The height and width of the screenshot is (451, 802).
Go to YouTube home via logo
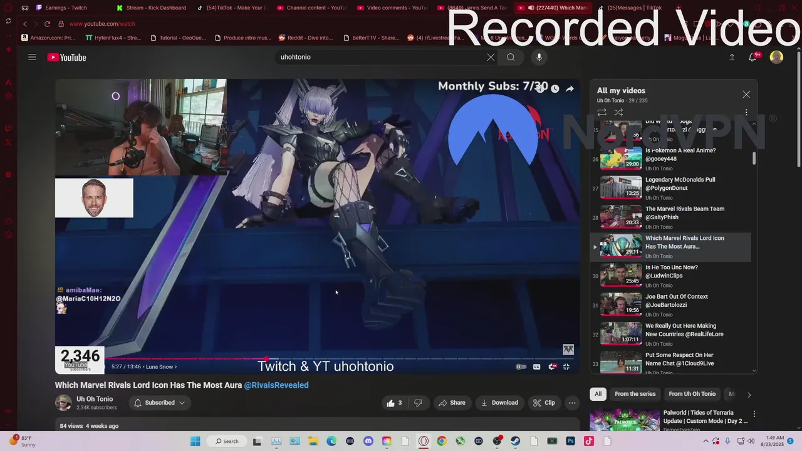[66, 58]
